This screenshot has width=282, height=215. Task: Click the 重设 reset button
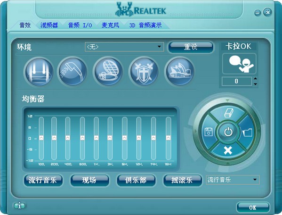point(191,47)
